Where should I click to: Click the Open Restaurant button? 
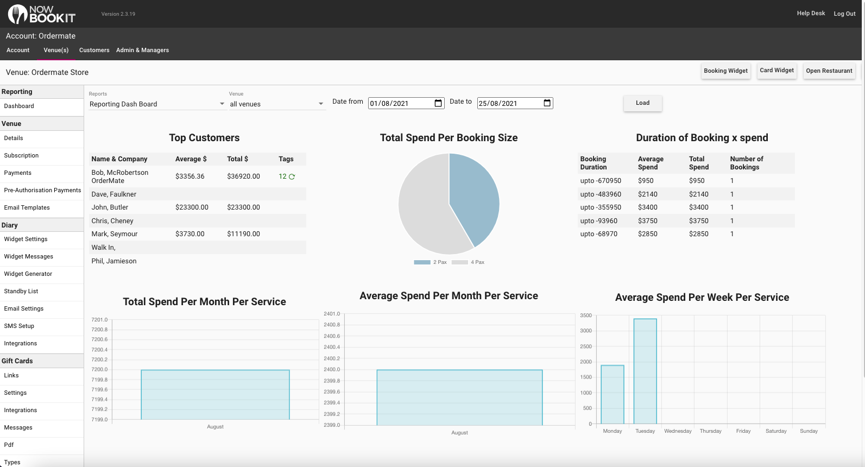click(x=829, y=71)
